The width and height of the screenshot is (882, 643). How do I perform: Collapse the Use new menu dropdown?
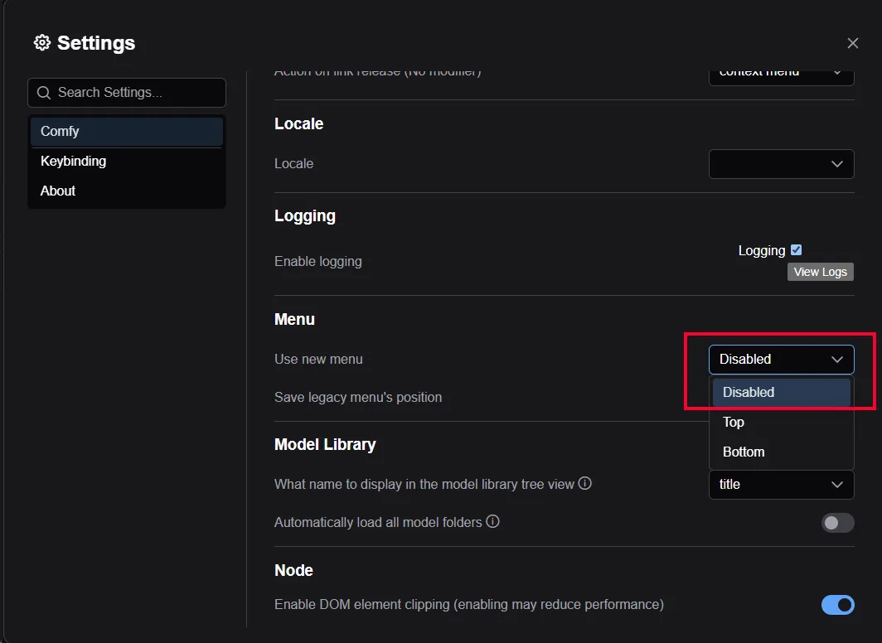pos(781,360)
